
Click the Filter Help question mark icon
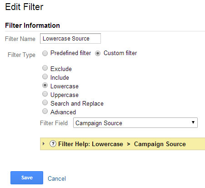coord(53,144)
